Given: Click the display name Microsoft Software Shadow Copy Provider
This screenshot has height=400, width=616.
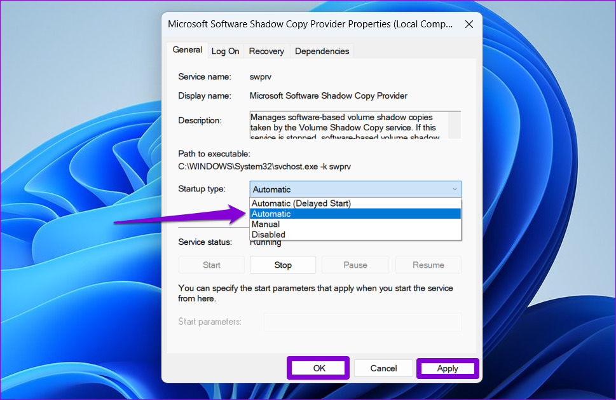Looking at the screenshot, I should tap(329, 96).
